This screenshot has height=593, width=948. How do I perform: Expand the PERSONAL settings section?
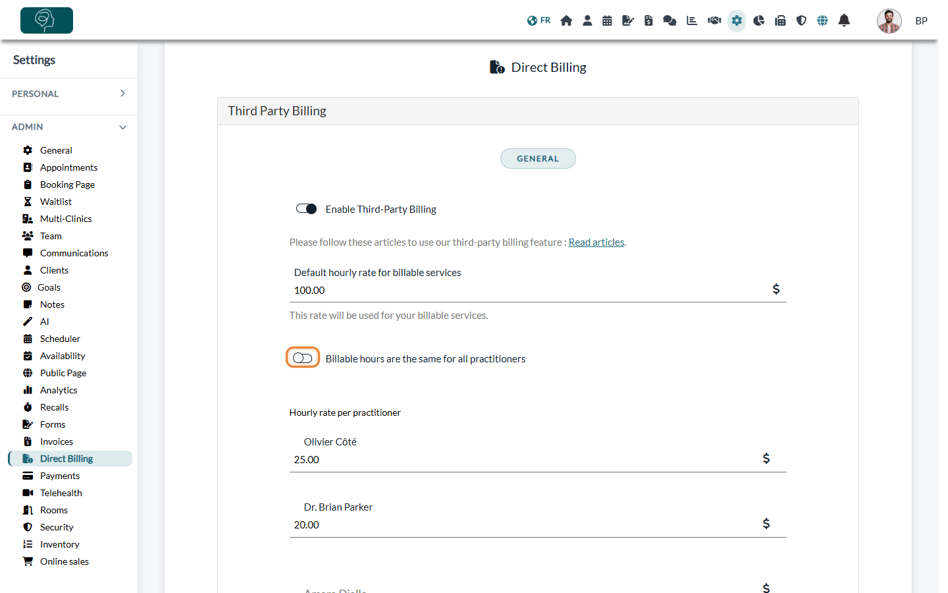coord(68,94)
